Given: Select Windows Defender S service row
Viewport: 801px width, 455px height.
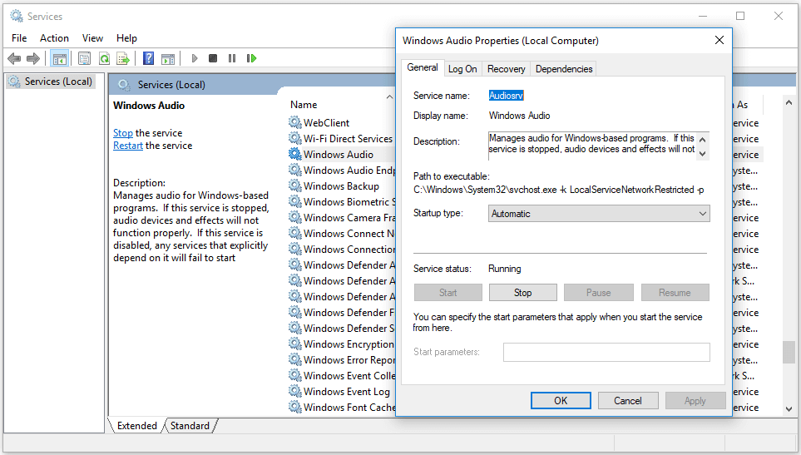Looking at the screenshot, I should coord(342,329).
